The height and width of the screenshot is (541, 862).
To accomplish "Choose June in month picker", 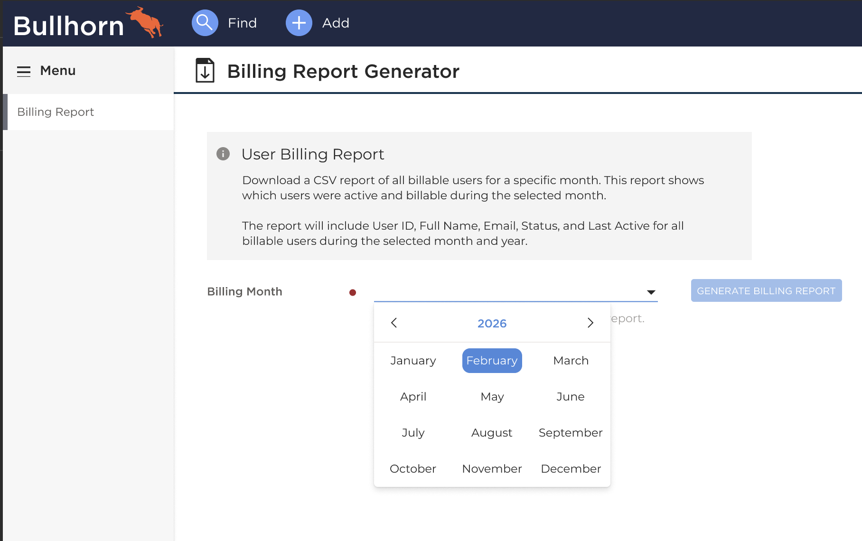I will (x=571, y=397).
